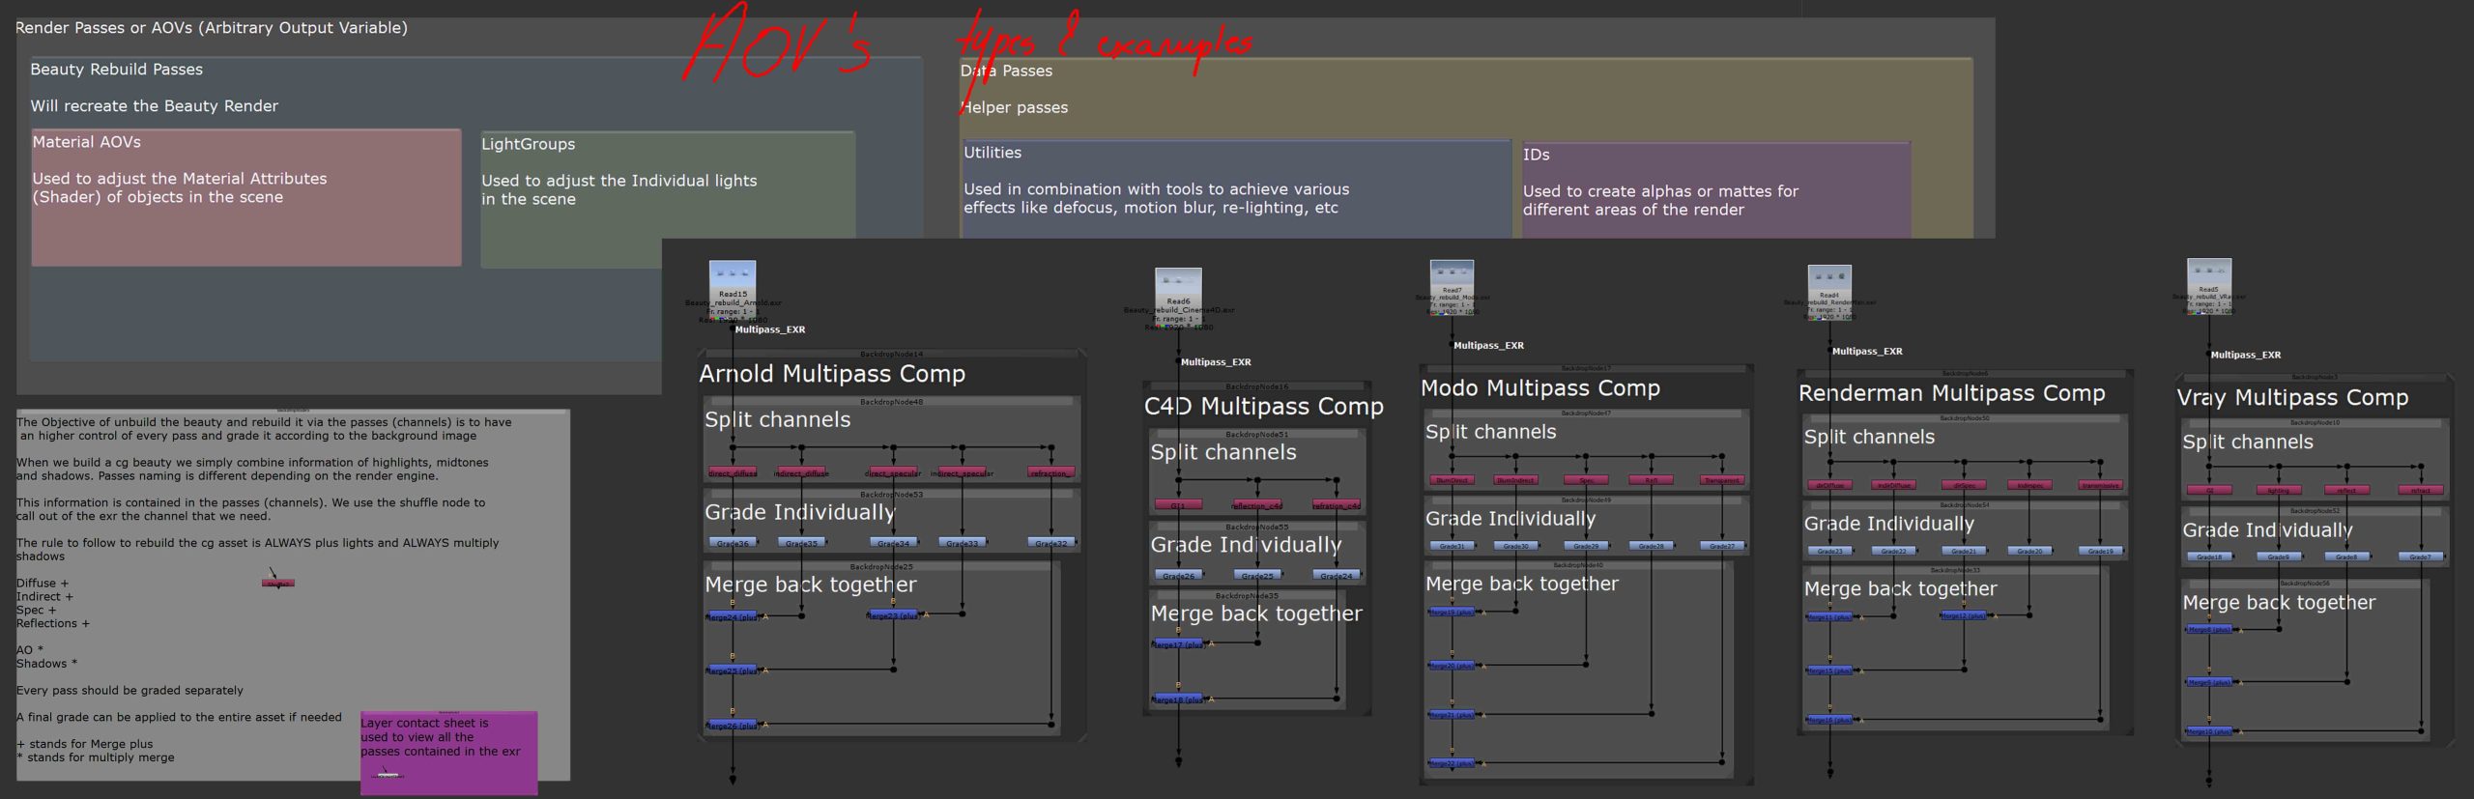This screenshot has width=2474, height=799.
Task: Select the direct_diffuse shuffle node
Action: click(733, 472)
